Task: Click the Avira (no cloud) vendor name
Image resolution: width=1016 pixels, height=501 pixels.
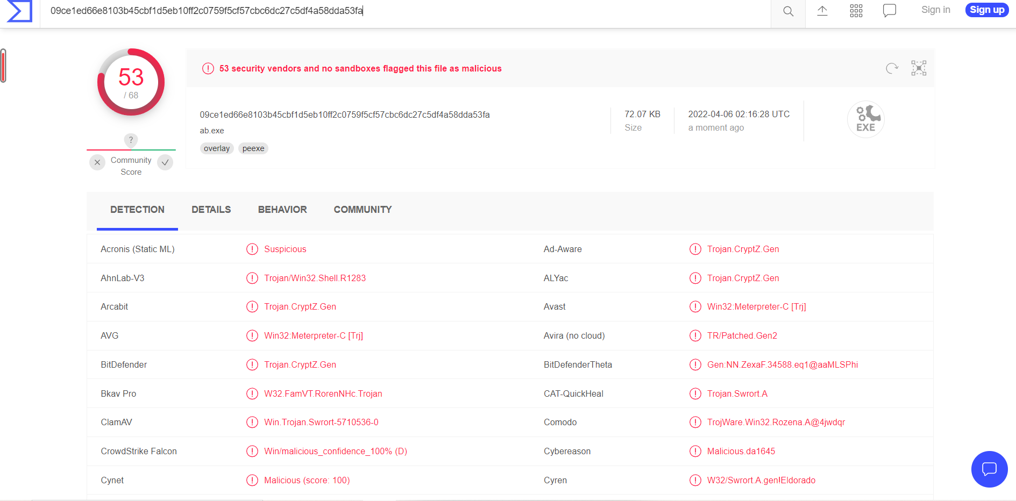Action: 574,336
